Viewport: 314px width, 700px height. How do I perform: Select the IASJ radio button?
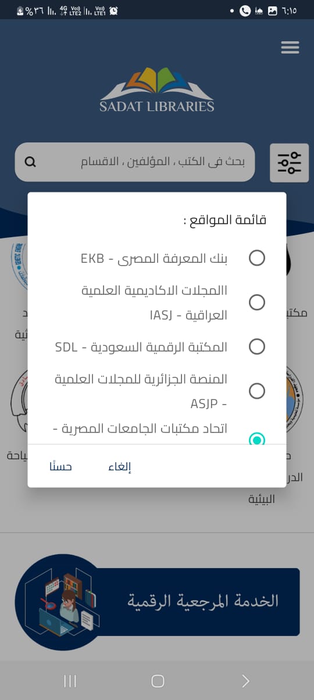pos(257,302)
